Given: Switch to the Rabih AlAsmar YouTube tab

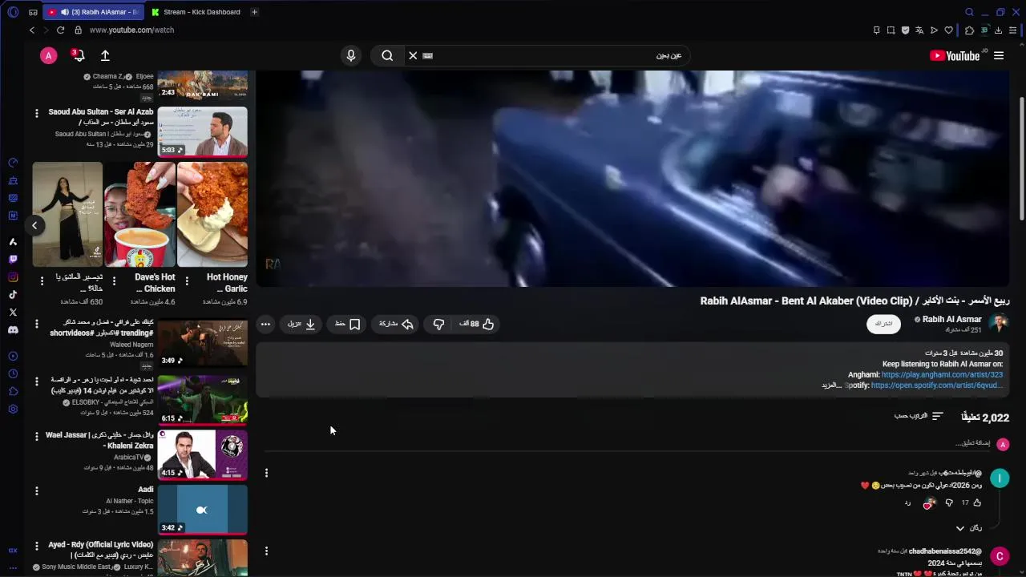Looking at the screenshot, I should click(92, 12).
